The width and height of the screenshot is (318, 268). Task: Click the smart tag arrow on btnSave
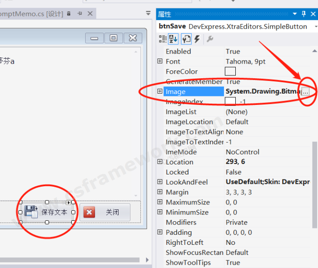[69, 203]
